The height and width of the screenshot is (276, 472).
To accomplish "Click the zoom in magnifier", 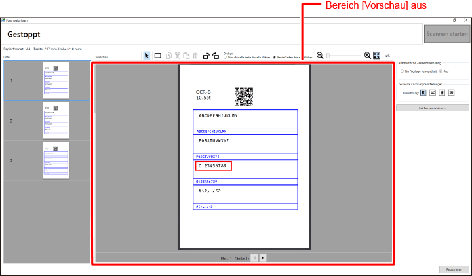I will (x=367, y=56).
